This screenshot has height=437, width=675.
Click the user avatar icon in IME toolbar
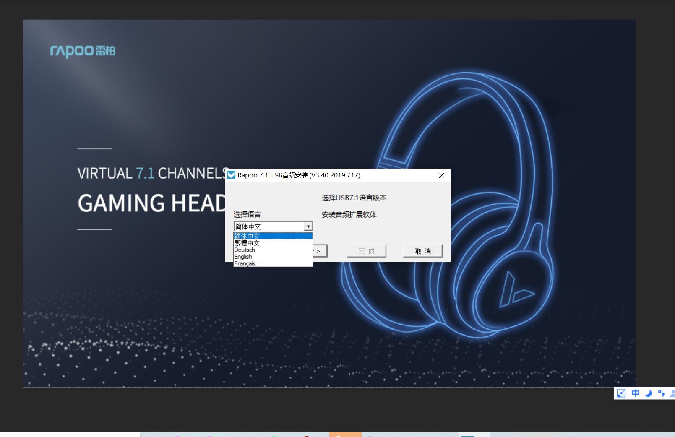(672, 393)
